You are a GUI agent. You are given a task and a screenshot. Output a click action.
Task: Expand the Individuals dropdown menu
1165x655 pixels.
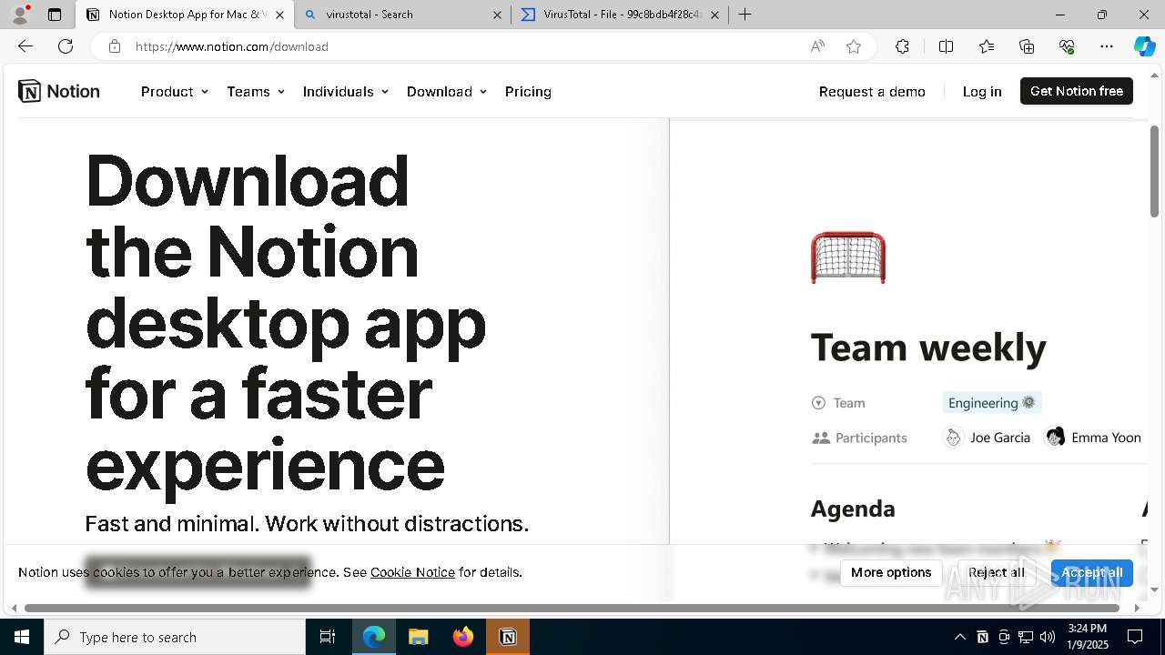click(x=346, y=91)
